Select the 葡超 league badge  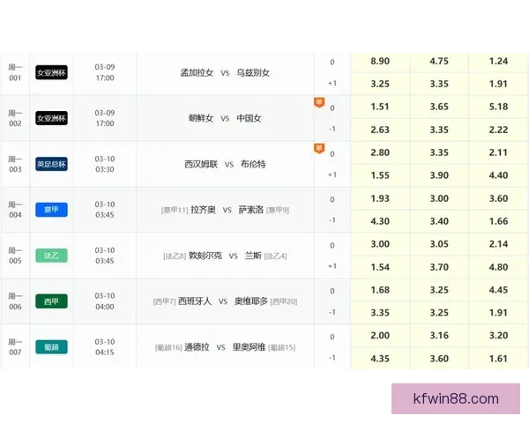click(52, 346)
